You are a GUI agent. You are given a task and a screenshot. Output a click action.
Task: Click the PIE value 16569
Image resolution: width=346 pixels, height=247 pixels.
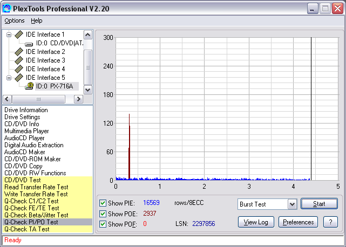tap(151, 203)
